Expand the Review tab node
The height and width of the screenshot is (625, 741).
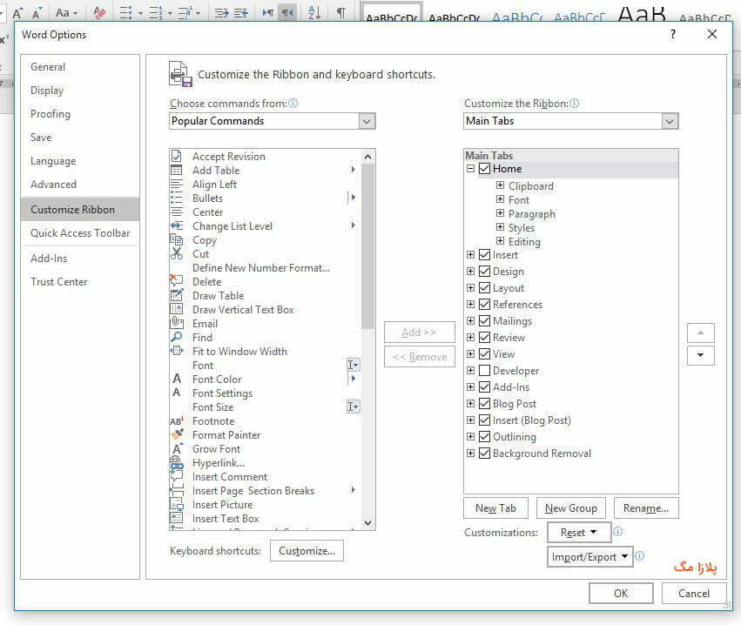click(471, 337)
